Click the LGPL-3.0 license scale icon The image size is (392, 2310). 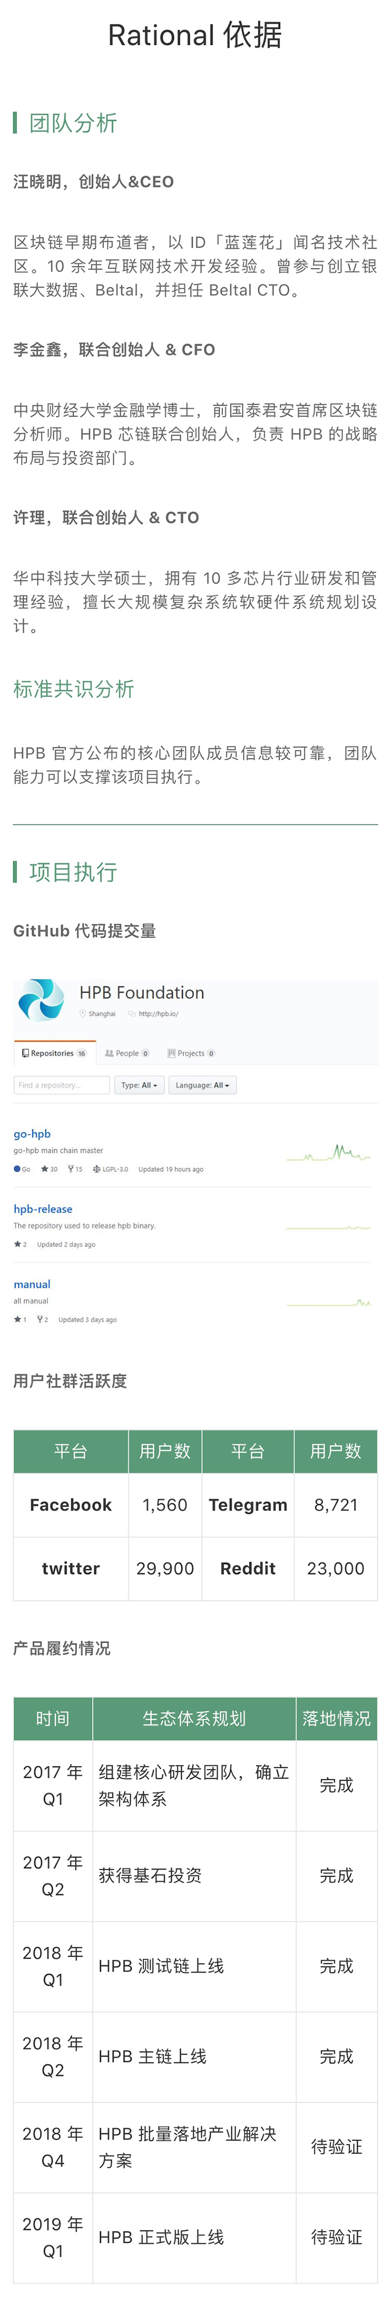[97, 1169]
